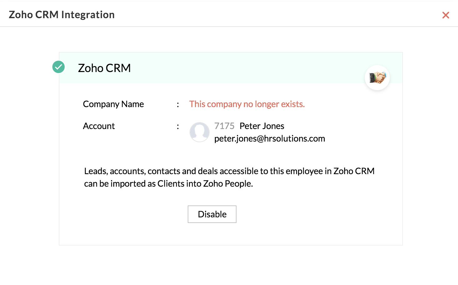
Task: Close the Zoho CRM Integration dialog
Action: [x=446, y=15]
